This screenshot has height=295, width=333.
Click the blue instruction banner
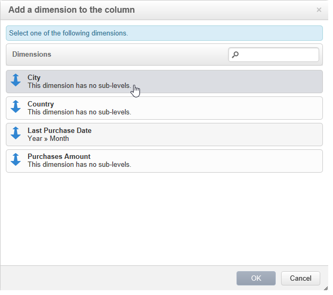click(164, 33)
